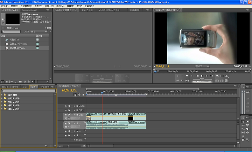
Task: Click the Program monitor jog wheel
Action: [202, 82]
